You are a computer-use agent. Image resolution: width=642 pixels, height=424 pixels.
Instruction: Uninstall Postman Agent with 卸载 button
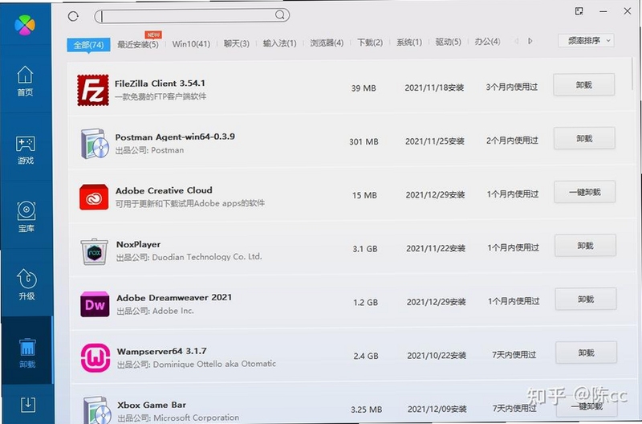coord(584,138)
